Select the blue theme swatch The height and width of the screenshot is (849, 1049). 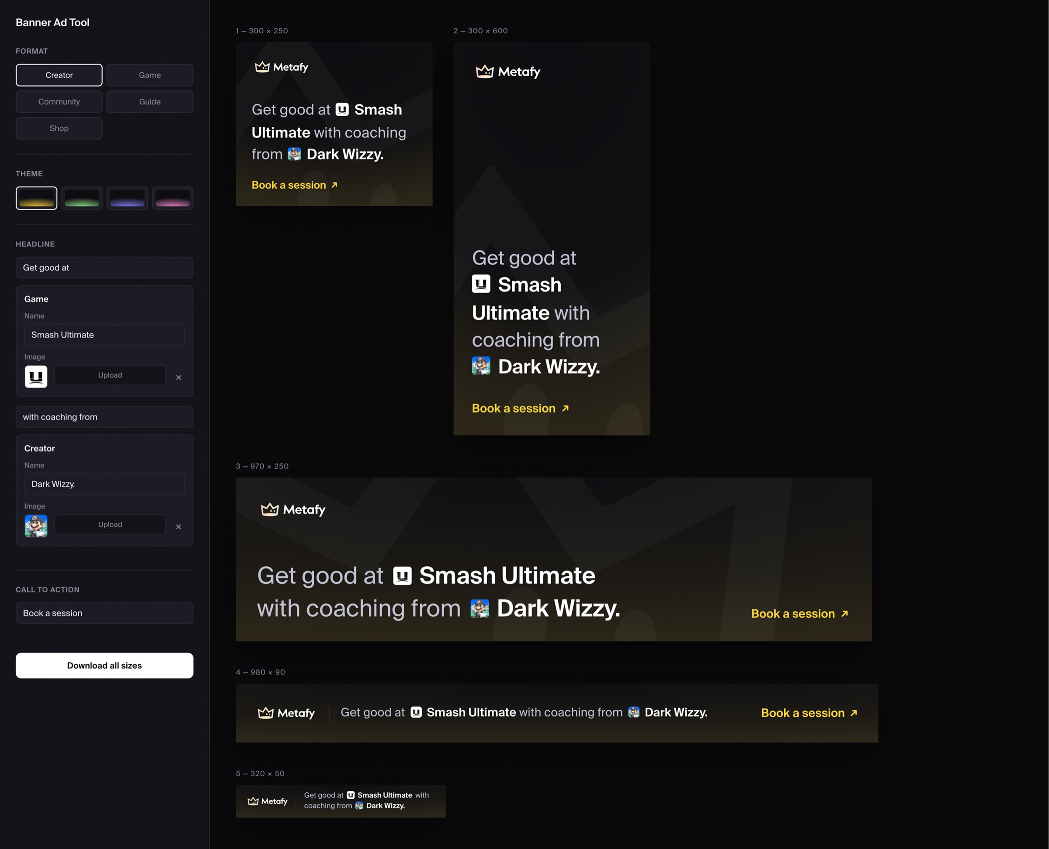point(127,198)
